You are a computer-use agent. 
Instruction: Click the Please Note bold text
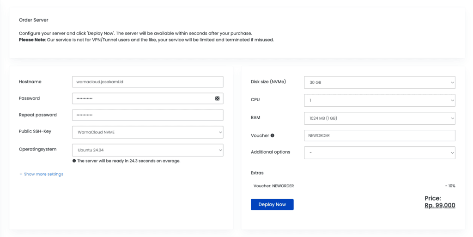point(32,40)
